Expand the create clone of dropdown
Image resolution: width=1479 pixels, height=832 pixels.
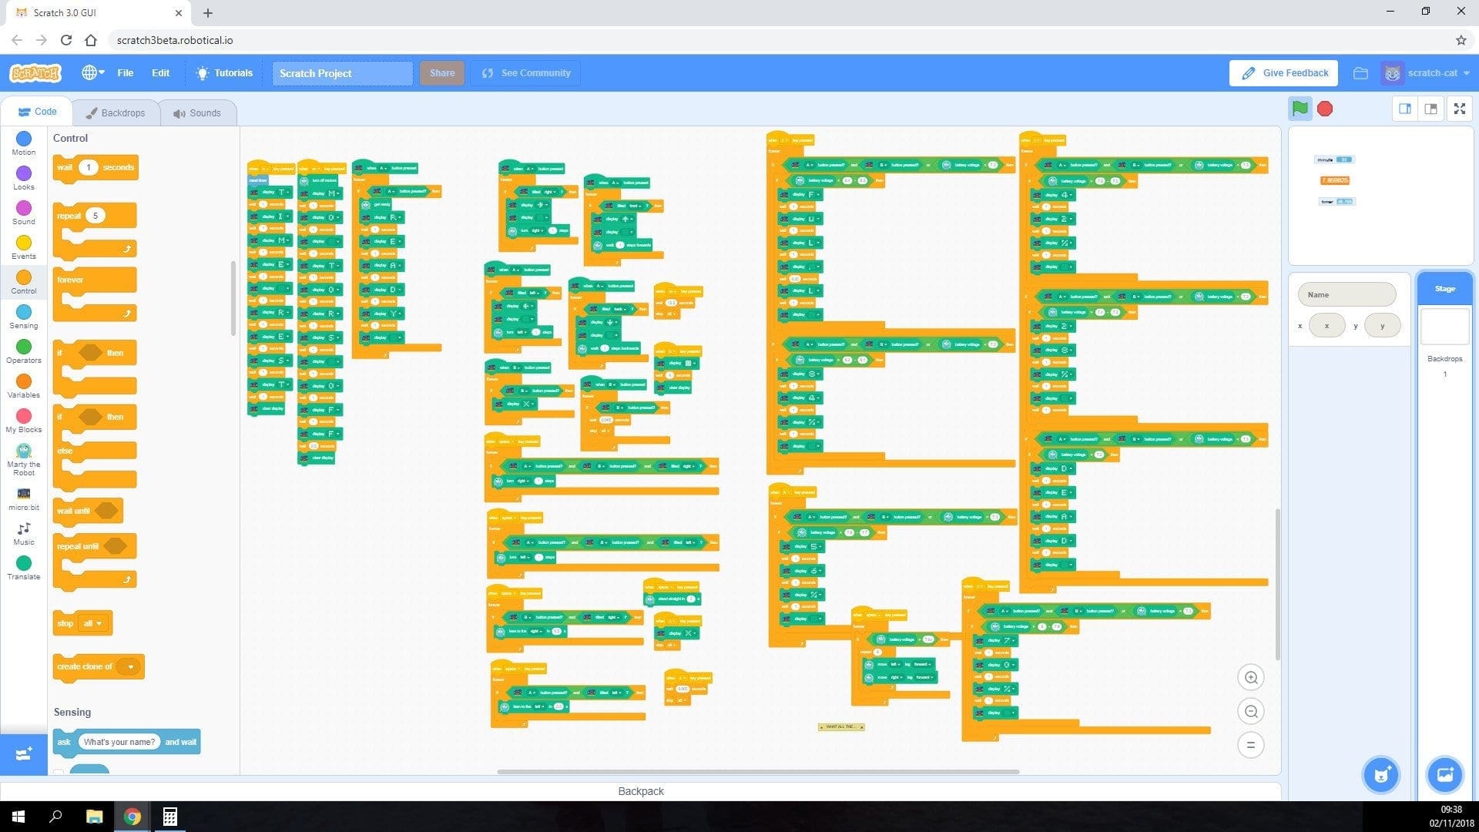[x=129, y=666]
